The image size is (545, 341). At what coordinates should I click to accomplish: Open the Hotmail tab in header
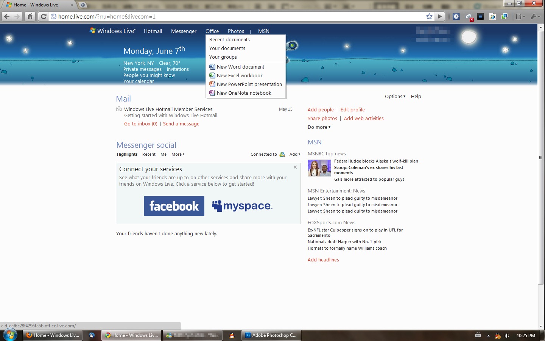click(153, 31)
